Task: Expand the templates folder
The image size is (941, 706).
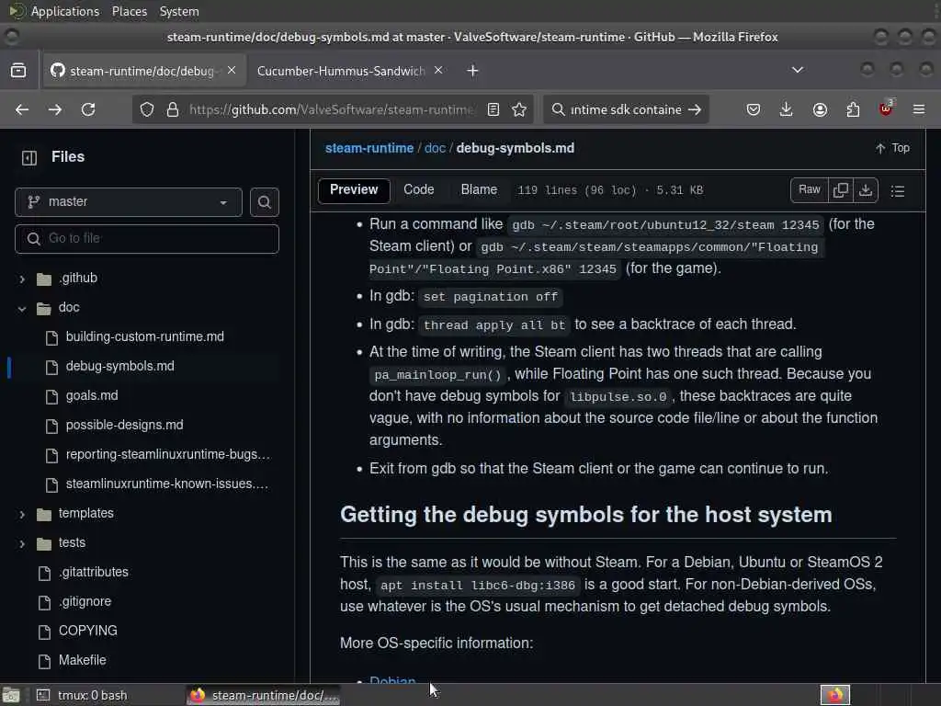Action: [22, 515]
